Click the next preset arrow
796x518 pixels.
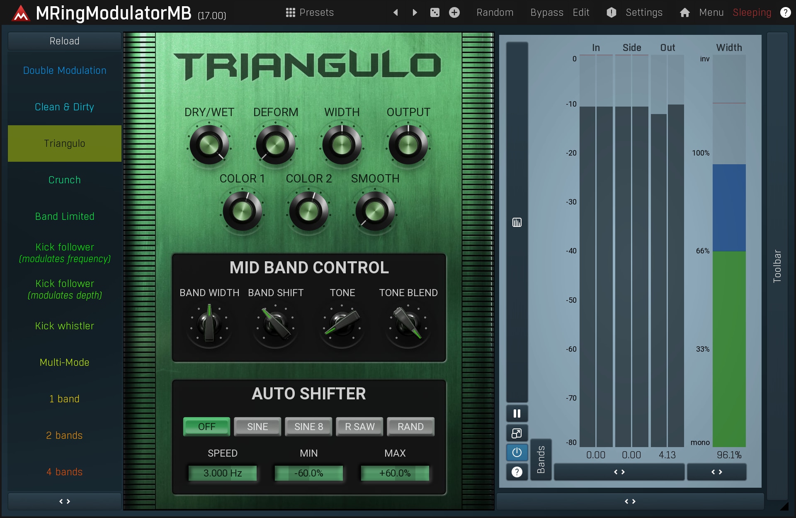coord(415,12)
